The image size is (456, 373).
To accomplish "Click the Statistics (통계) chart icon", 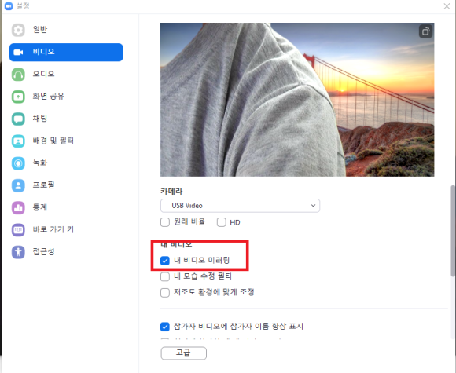I will 18,207.
